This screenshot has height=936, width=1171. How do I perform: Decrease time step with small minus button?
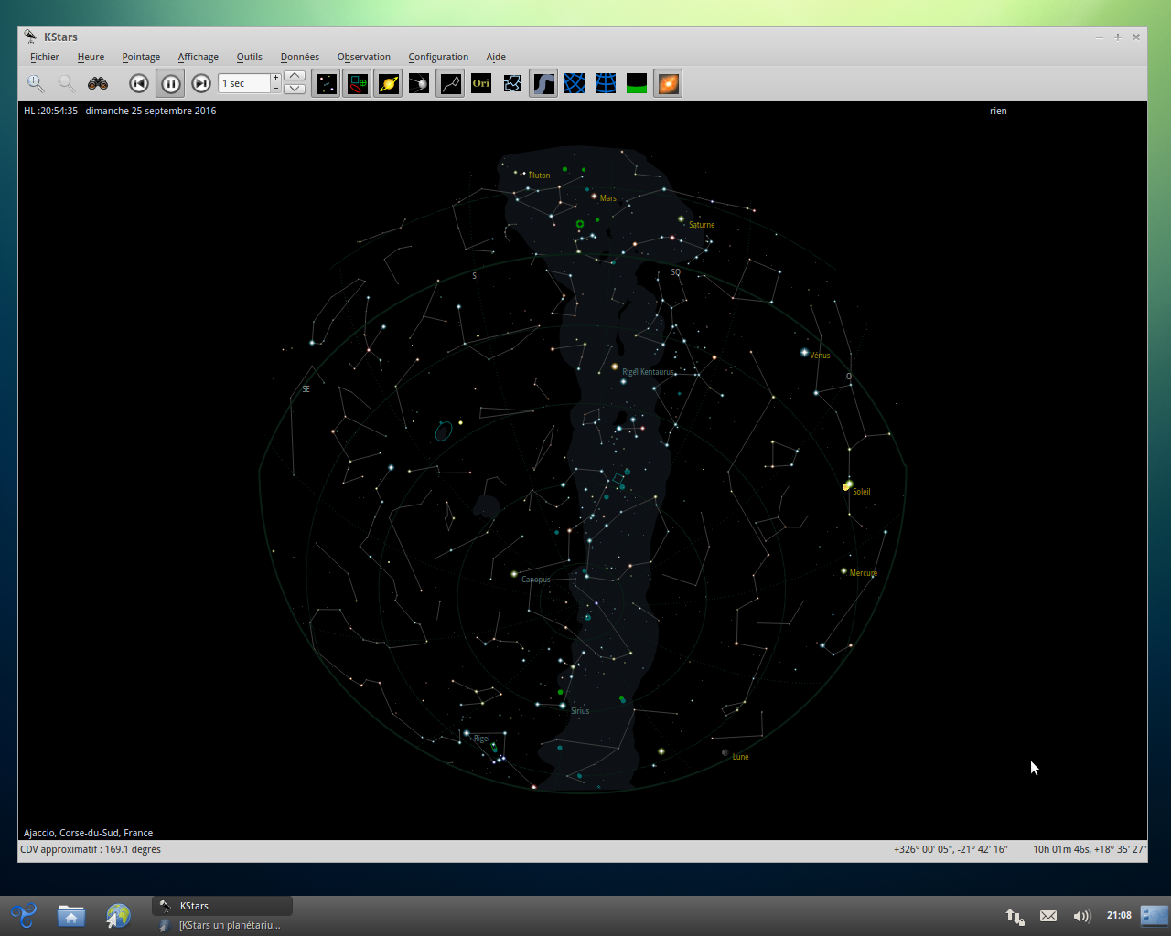[x=276, y=89]
